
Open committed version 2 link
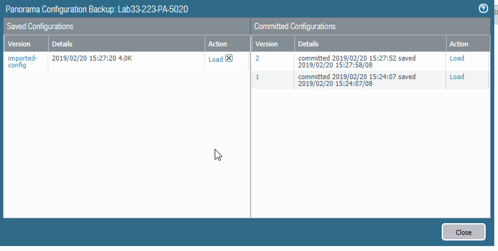pyautogui.click(x=257, y=58)
